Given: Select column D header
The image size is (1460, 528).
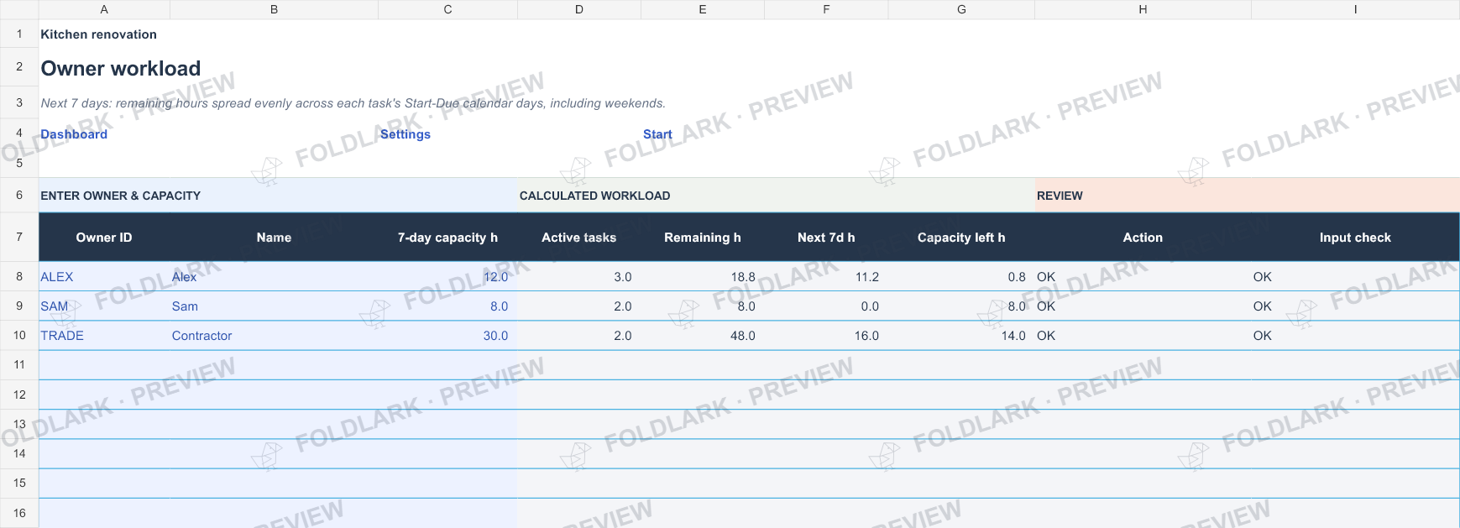Looking at the screenshot, I should pyautogui.click(x=579, y=9).
